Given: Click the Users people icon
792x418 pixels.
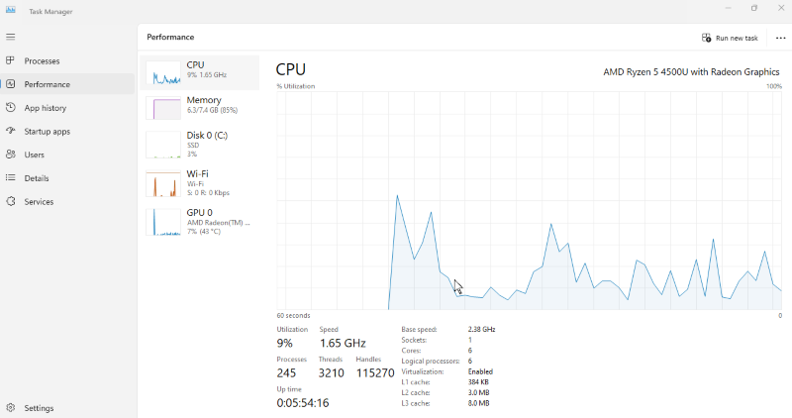Looking at the screenshot, I should pos(10,155).
